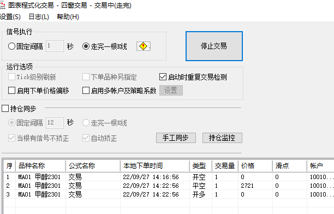The width and height of the screenshot is (334, 214).
Task: Click the yellow diamond warning icon
Action: [x=144, y=46]
